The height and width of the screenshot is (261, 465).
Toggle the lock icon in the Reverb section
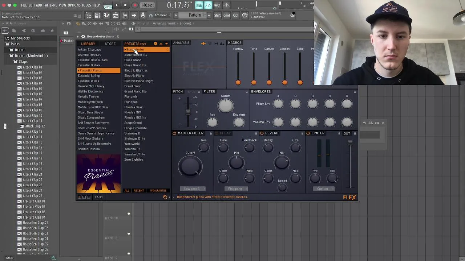pos(302,133)
